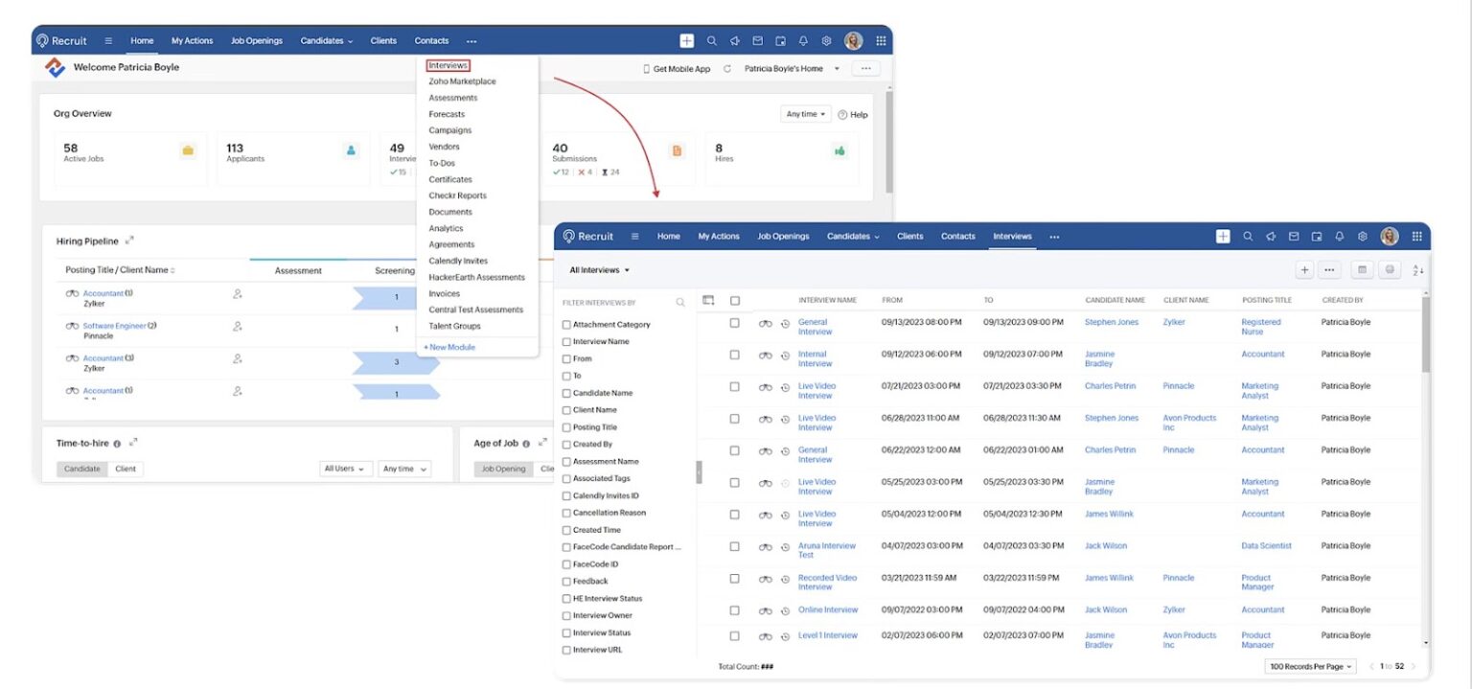This screenshot has width=1472, height=689.
Task: Select Interviews from the modules menu
Action: [x=448, y=65]
